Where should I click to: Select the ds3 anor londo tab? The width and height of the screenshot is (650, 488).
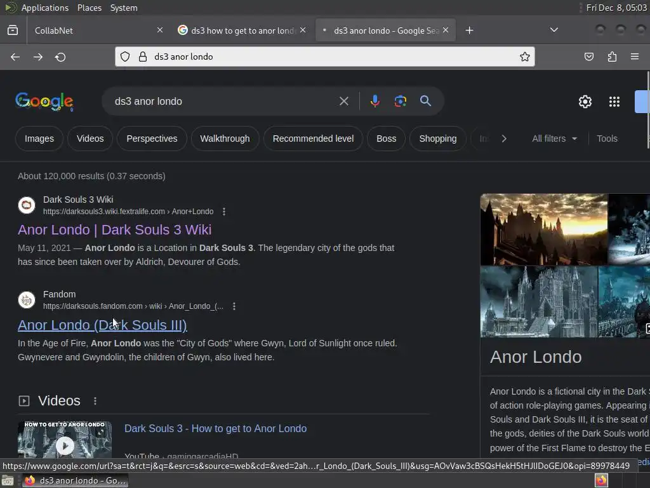point(385,30)
